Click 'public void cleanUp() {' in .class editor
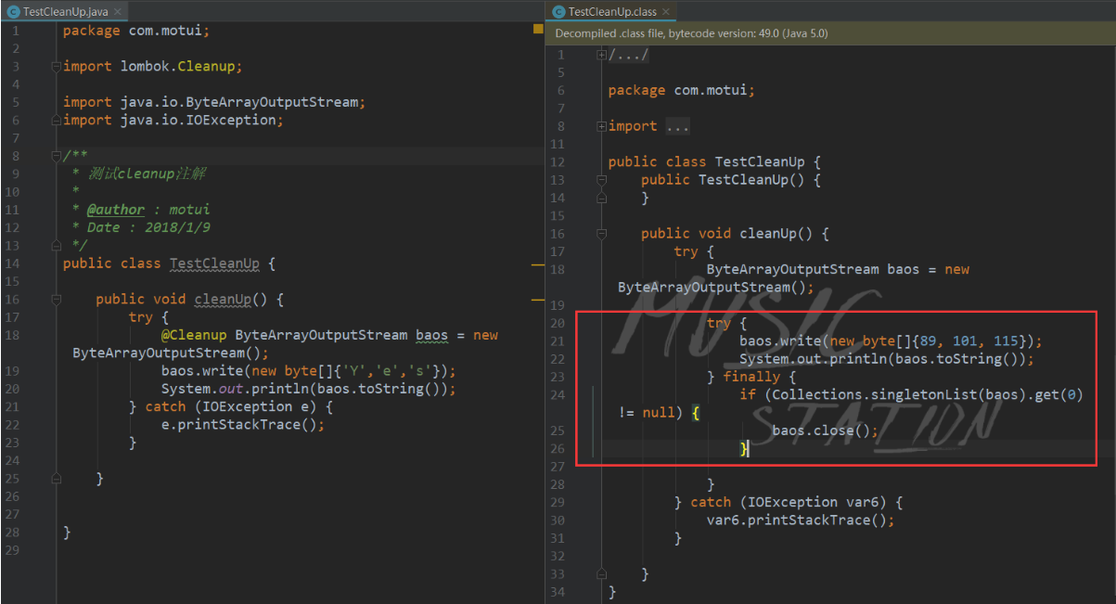 click(735, 234)
